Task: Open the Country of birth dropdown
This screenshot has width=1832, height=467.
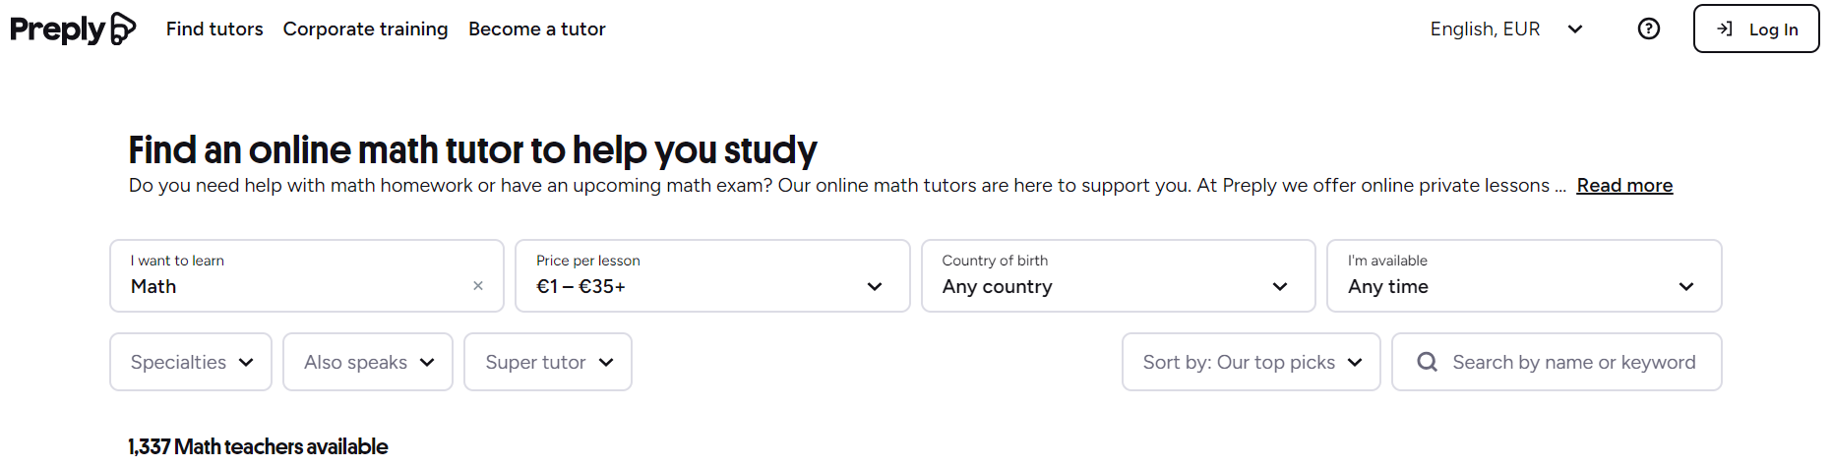Action: tap(1119, 276)
